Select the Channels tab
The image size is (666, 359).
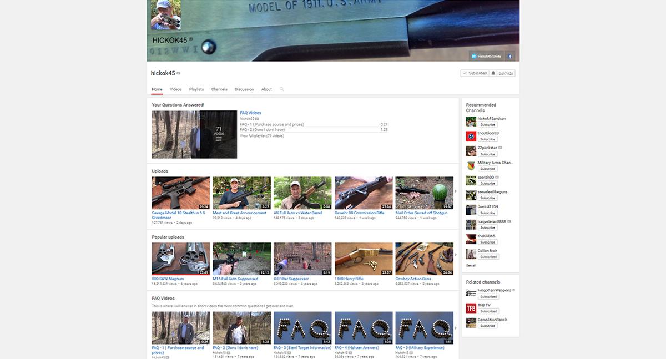click(219, 89)
